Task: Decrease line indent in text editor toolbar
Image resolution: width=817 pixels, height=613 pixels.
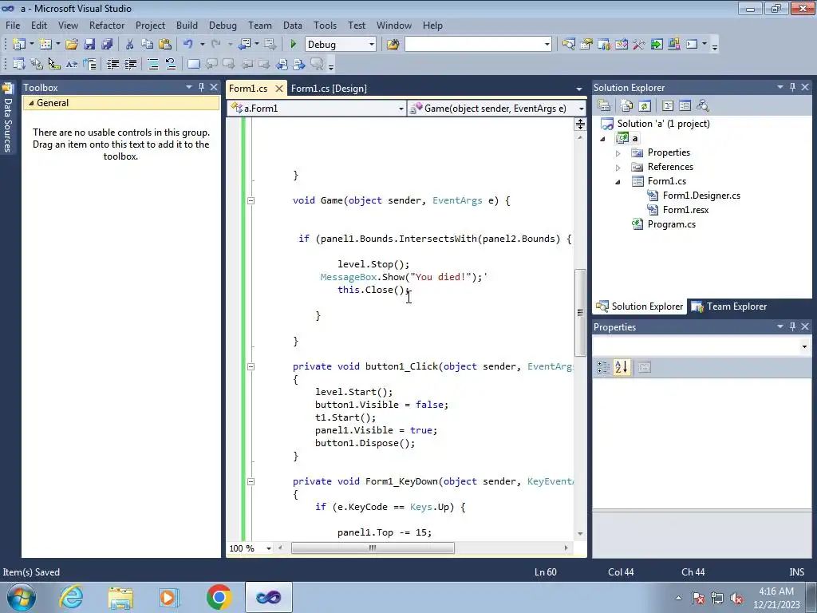Action: (x=112, y=65)
